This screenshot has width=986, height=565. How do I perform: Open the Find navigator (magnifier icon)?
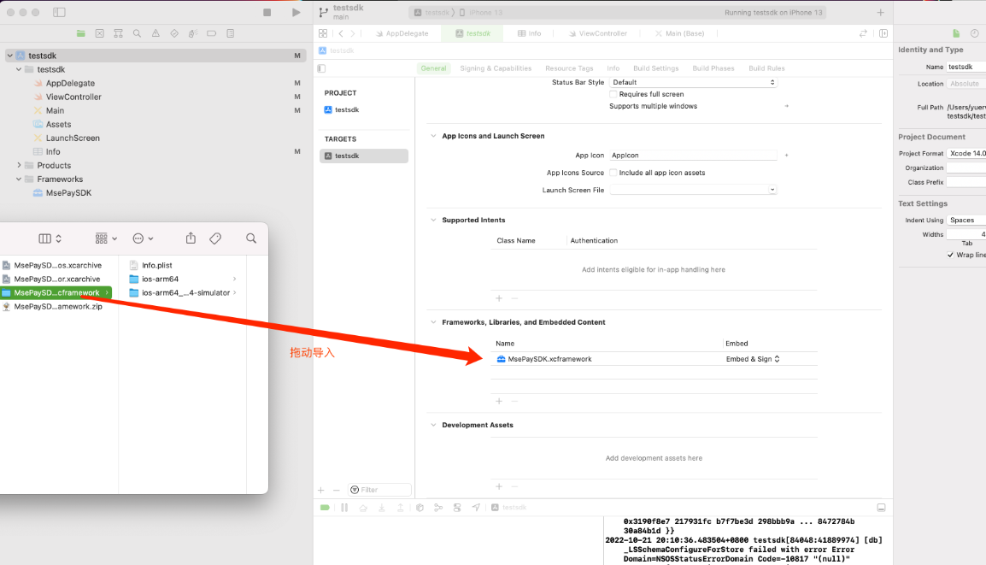tap(137, 33)
